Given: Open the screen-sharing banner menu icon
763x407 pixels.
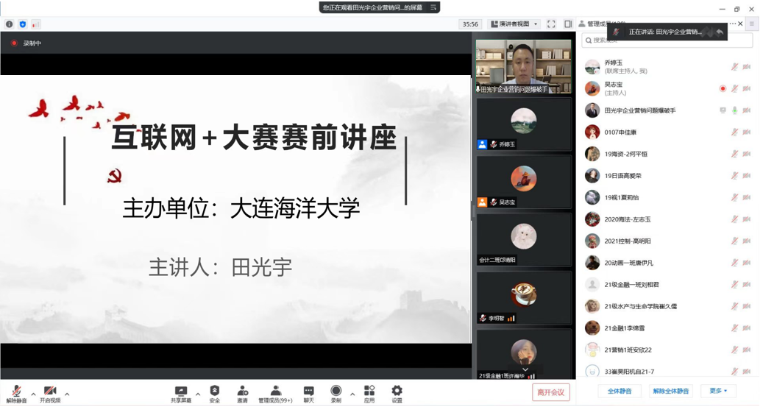Looking at the screenshot, I should 433,7.
